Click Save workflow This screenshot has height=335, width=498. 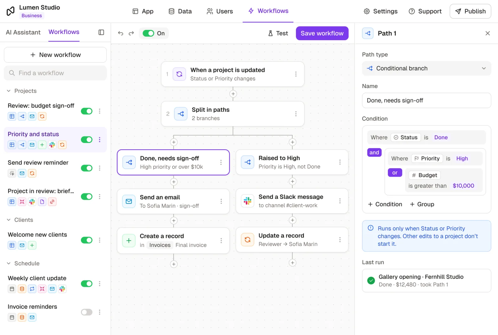pyautogui.click(x=322, y=33)
